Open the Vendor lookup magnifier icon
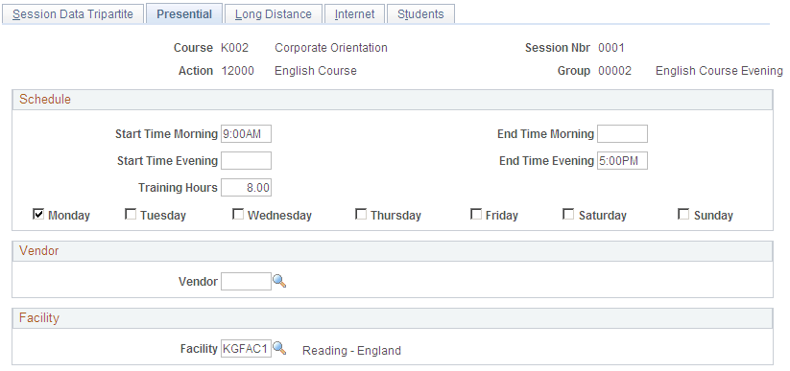790x371 pixels. [x=279, y=281]
